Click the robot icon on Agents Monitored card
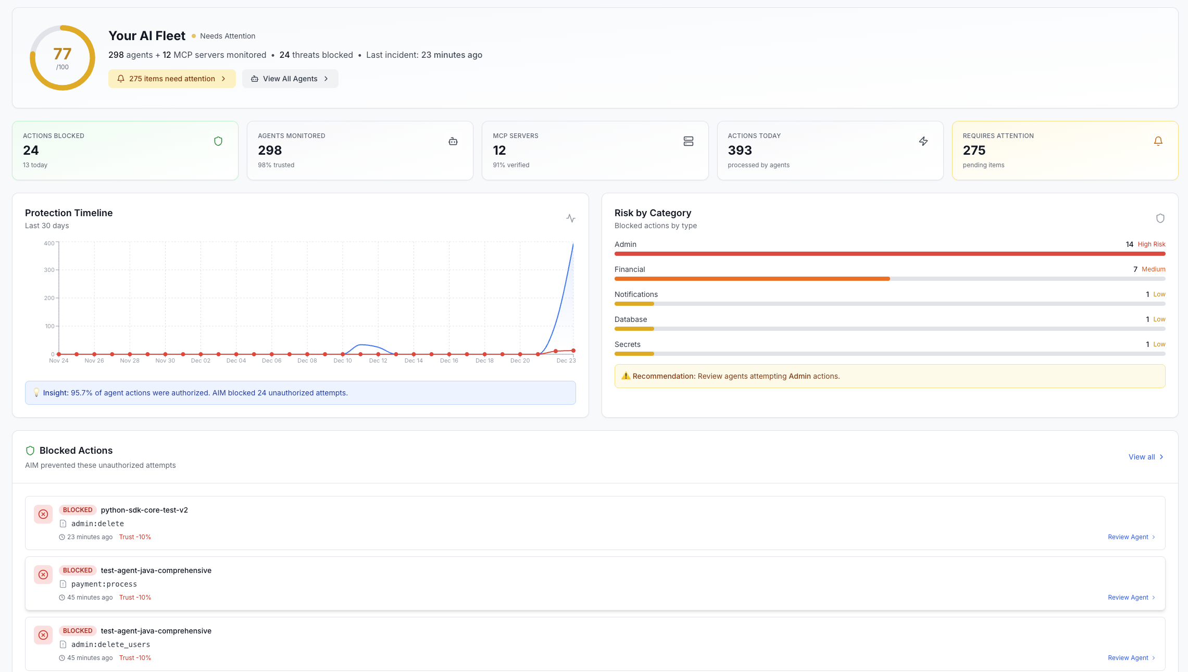 (453, 141)
